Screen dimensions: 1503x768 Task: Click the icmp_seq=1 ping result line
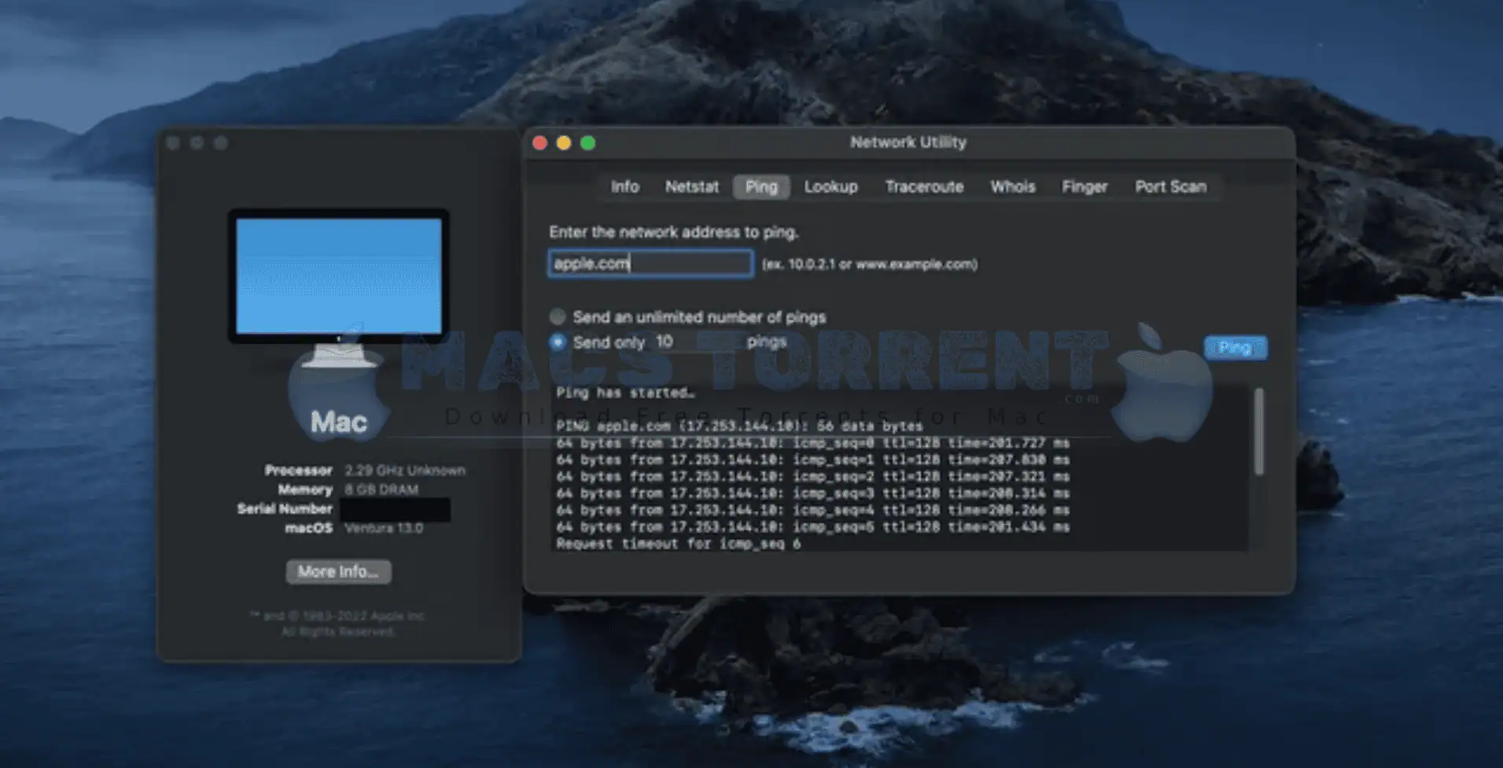812,460
